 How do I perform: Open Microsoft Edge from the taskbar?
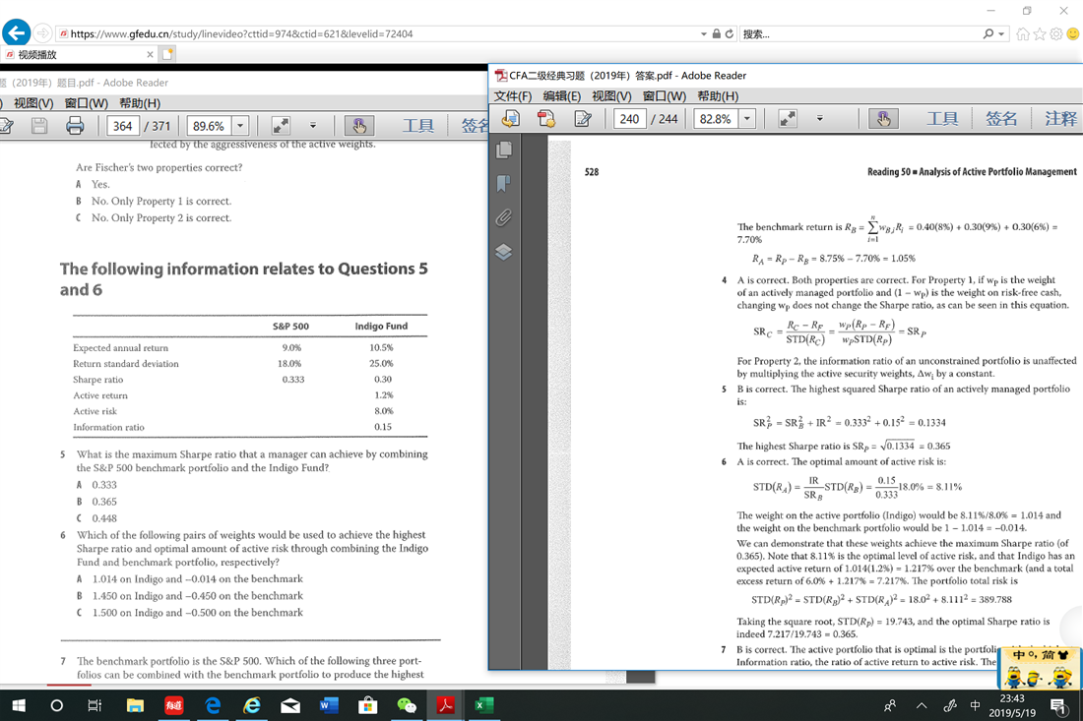213,705
